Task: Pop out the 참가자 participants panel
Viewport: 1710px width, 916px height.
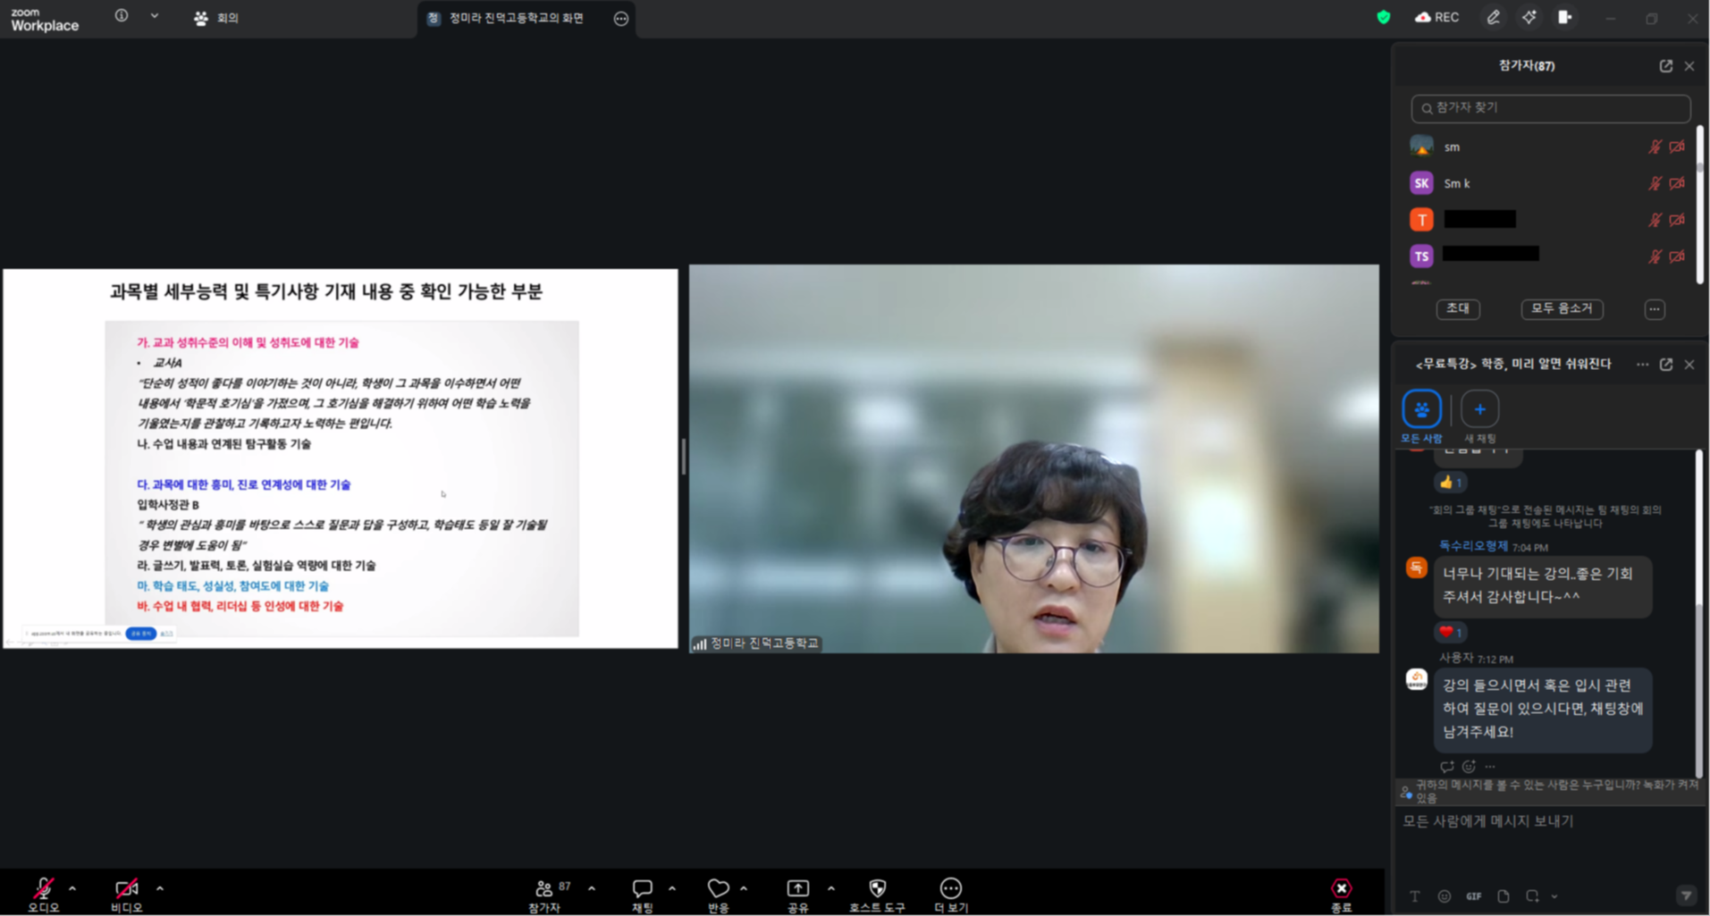Action: pos(1666,66)
